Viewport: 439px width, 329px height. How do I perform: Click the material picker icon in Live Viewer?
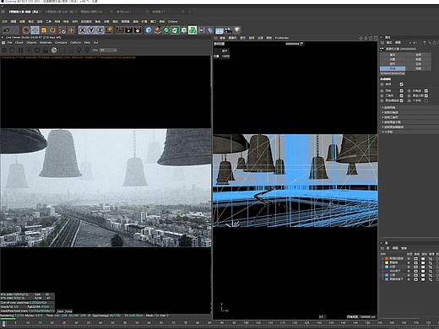[87, 51]
